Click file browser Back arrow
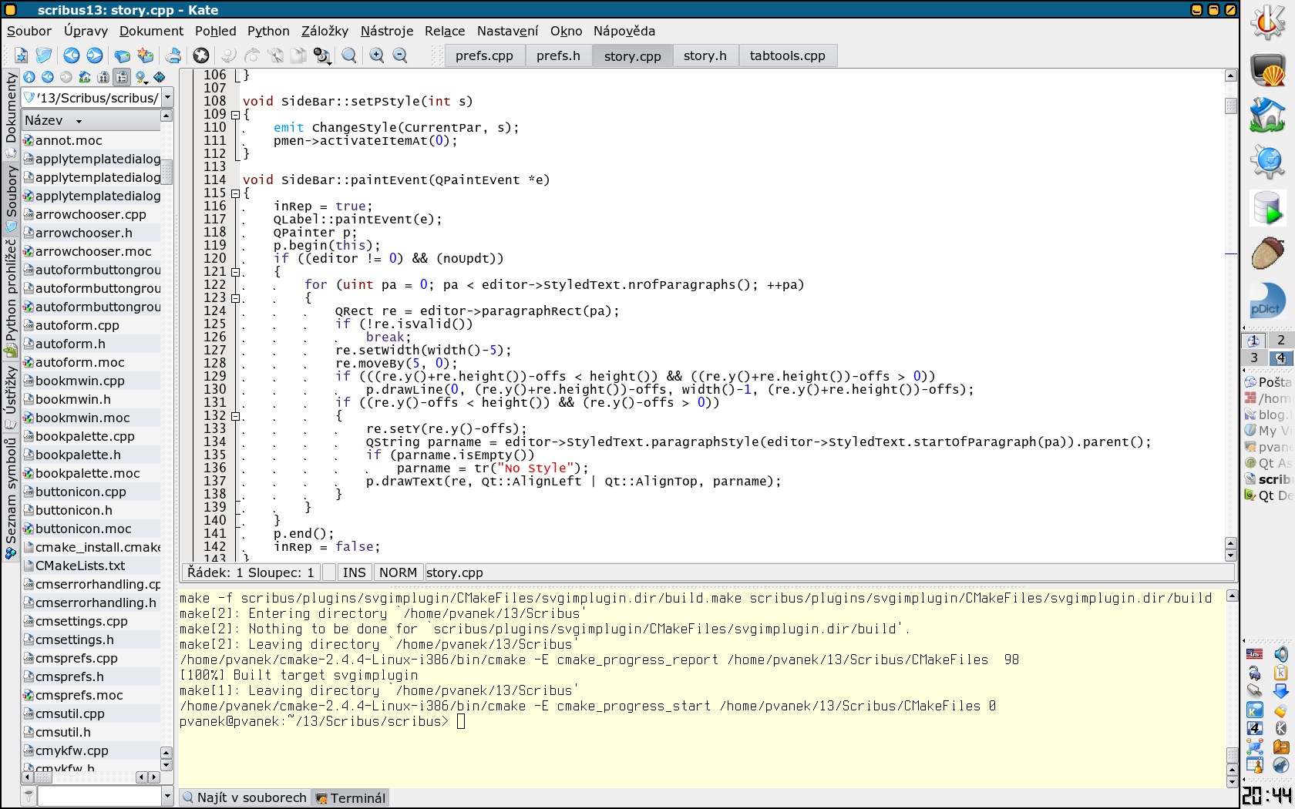Screen dimensions: 1295x809 point(48,77)
